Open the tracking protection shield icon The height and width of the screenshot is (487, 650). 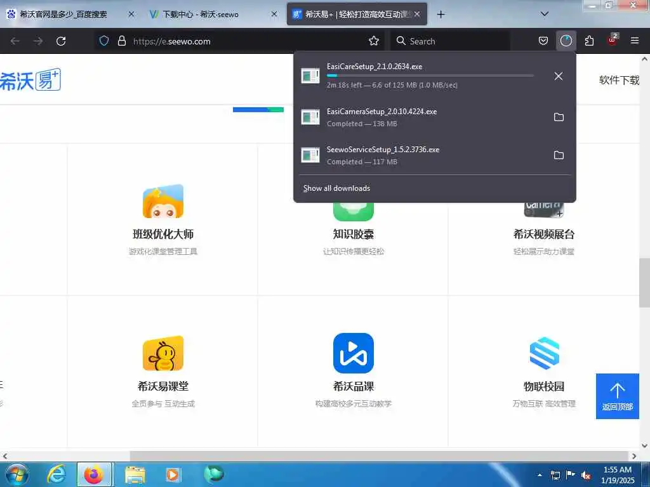104,41
